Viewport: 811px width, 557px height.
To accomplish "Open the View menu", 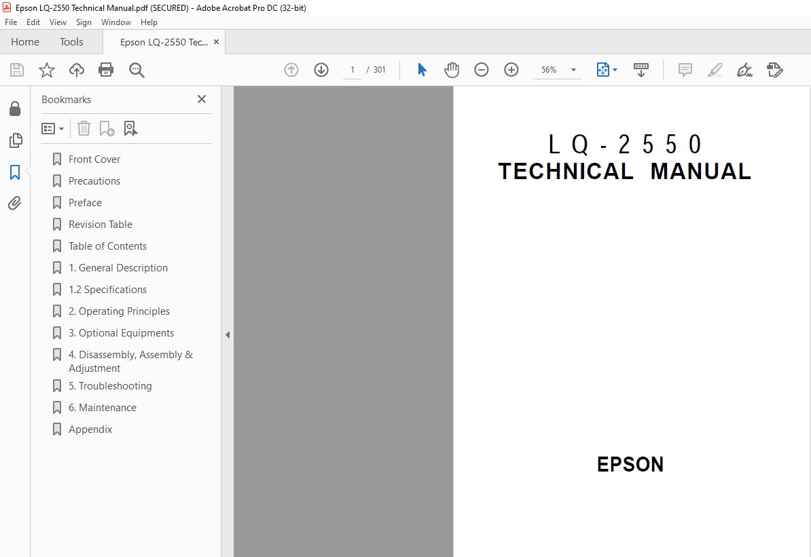I will 58,22.
